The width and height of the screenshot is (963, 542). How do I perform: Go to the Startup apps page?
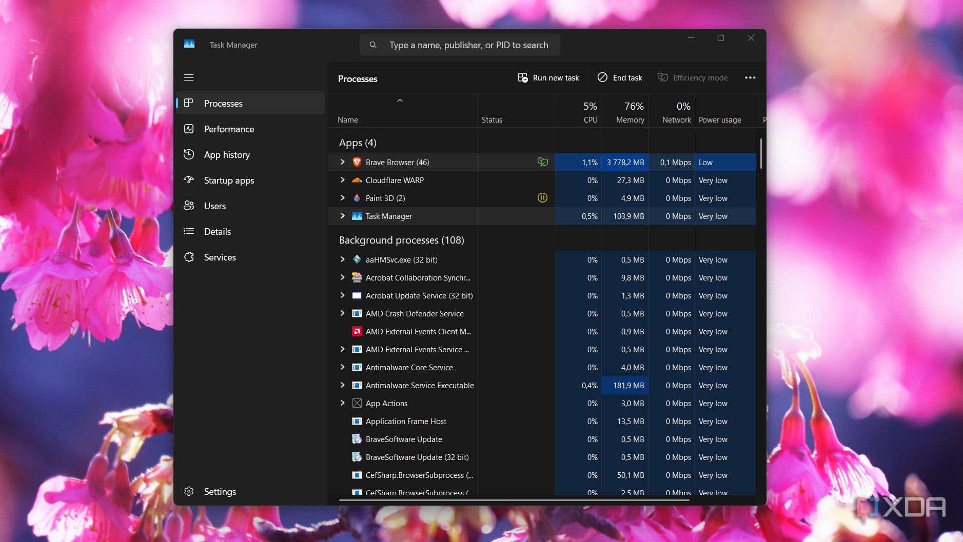click(x=250, y=180)
